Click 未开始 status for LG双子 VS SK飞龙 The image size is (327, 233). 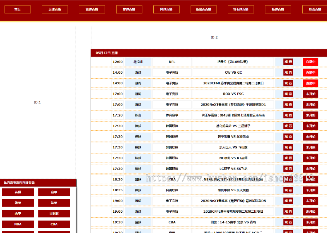(x=311, y=169)
